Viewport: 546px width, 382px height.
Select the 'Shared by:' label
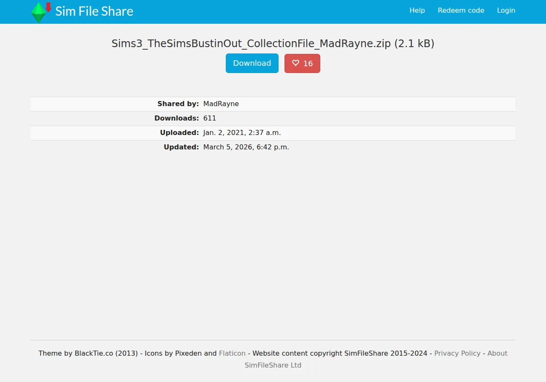178,104
